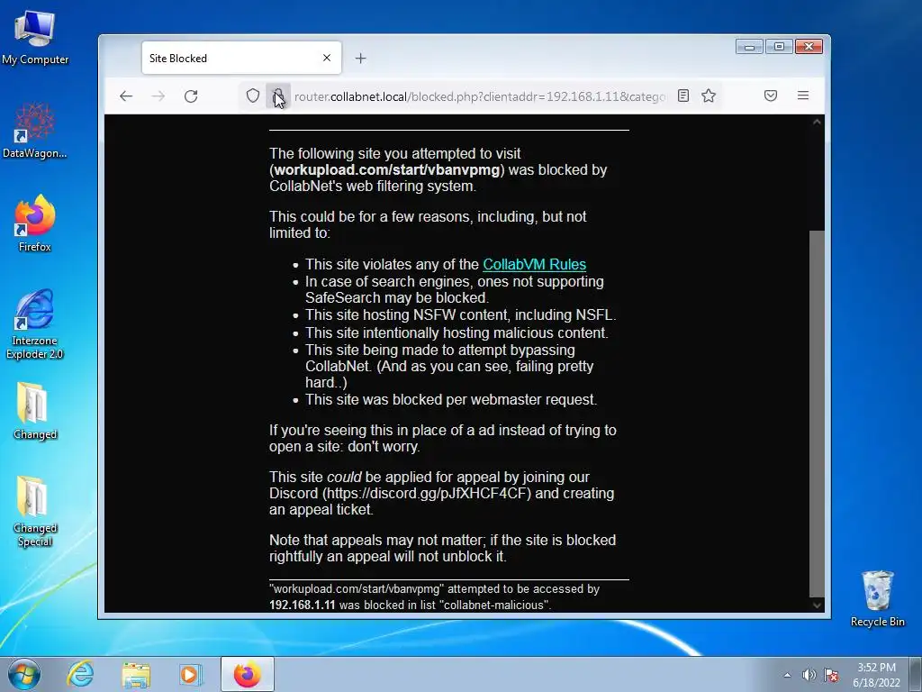922x692 pixels.
Task: Select the Firefox desktop shortcut
Action: pyautogui.click(x=35, y=224)
